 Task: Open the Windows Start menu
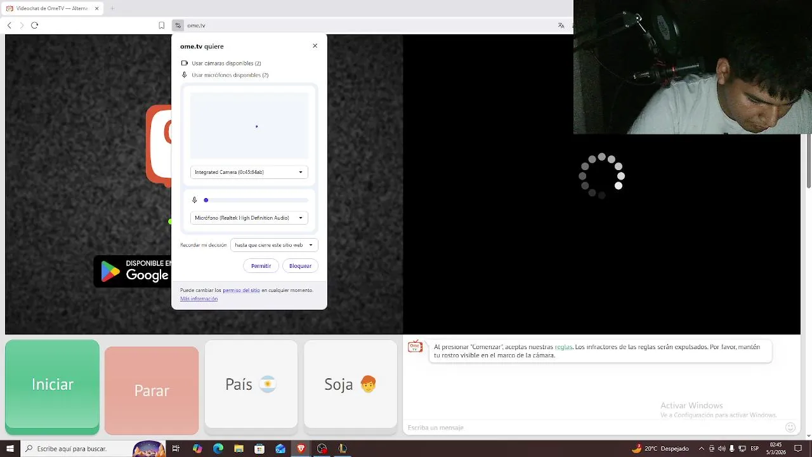tap(10, 449)
